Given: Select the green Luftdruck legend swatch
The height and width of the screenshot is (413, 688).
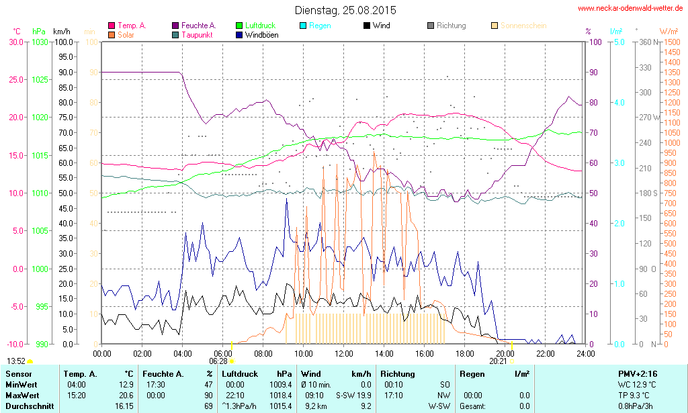Looking at the screenshot, I should point(239,26).
